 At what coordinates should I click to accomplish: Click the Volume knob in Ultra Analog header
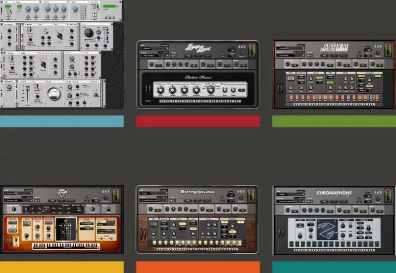pos(378,53)
